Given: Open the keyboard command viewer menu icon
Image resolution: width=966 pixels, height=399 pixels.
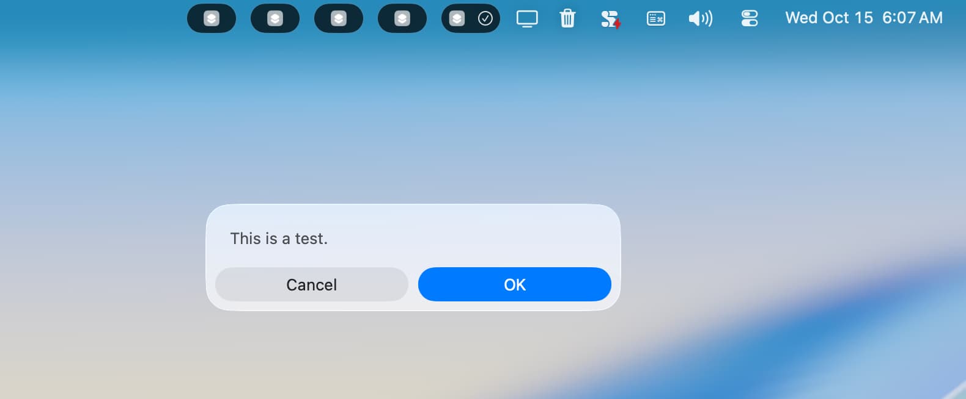Looking at the screenshot, I should (x=656, y=19).
